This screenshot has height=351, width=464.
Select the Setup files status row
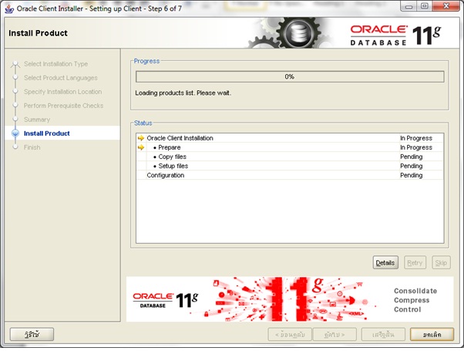290,166
